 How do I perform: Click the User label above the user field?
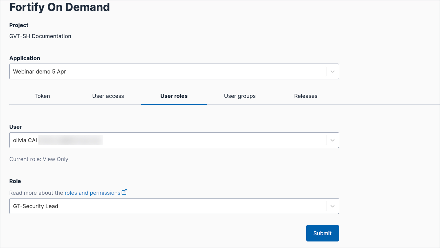(15, 127)
